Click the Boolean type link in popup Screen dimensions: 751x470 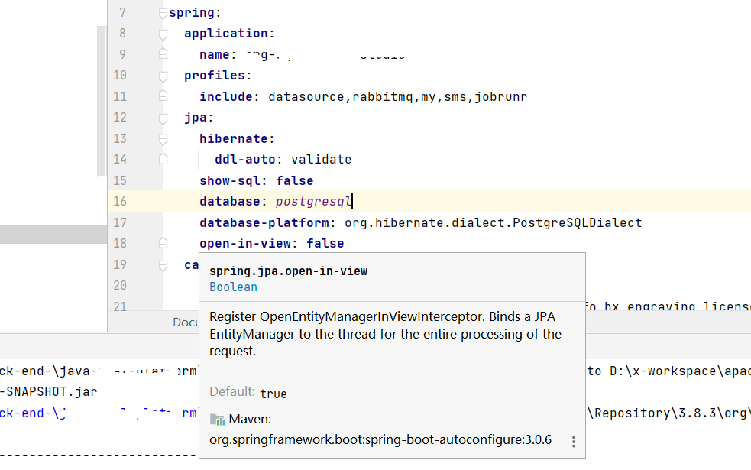[x=233, y=287]
